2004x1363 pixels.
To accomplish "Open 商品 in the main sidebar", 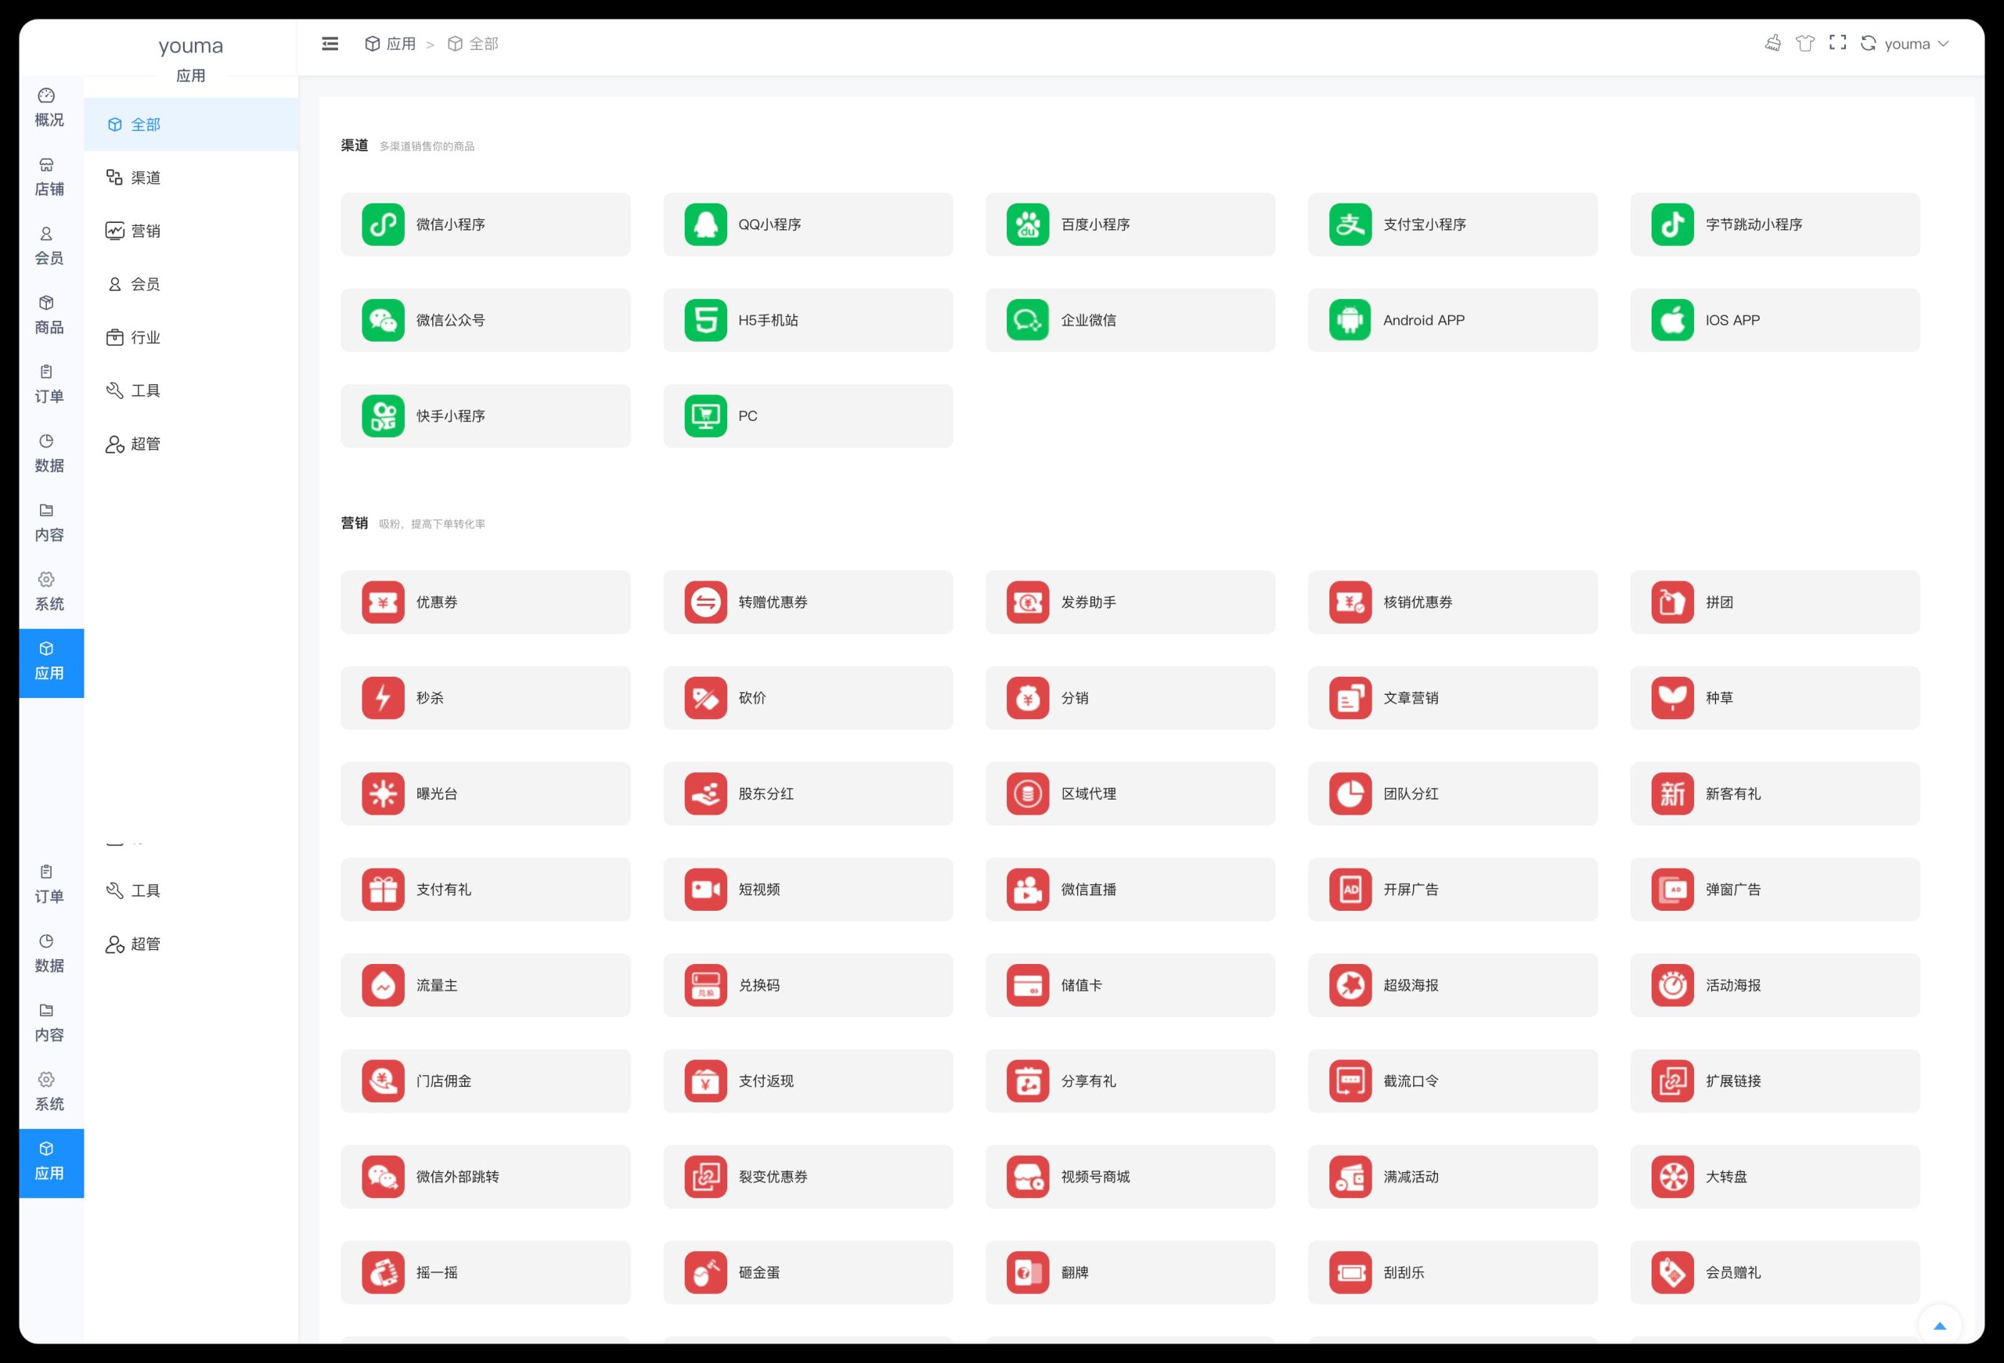I will [49, 315].
